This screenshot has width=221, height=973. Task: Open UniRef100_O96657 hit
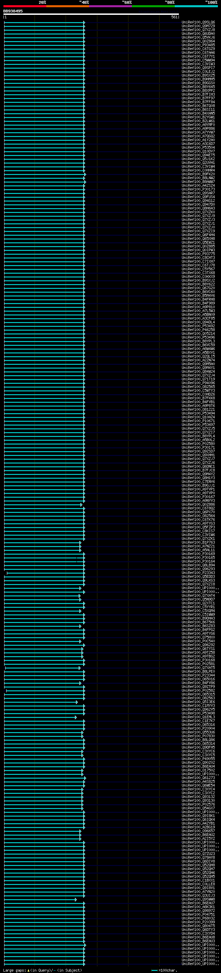pyautogui.click(x=198, y=830)
